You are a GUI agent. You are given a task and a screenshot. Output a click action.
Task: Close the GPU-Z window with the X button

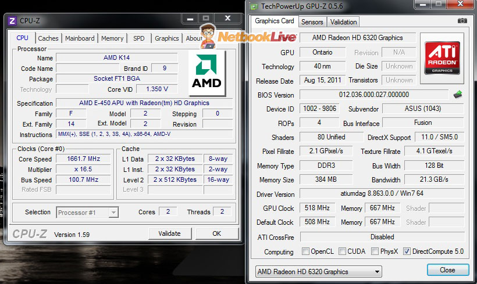(460, 4)
